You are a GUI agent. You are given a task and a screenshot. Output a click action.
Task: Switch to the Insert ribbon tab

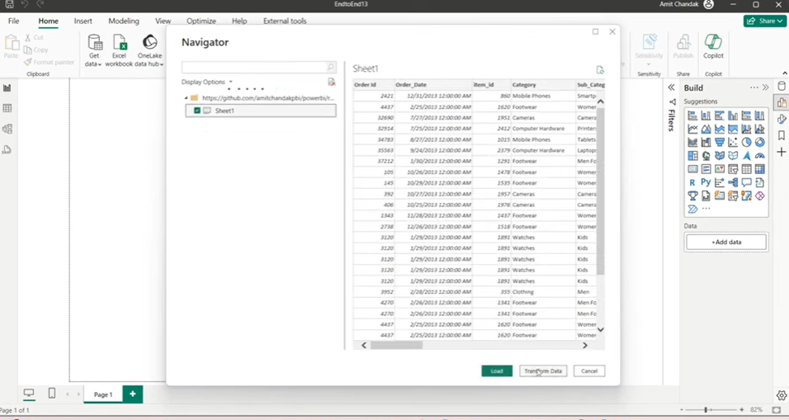(x=83, y=21)
